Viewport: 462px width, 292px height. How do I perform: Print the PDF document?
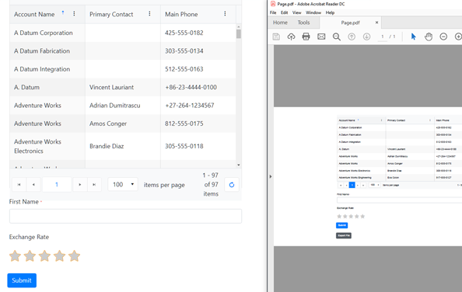click(x=306, y=36)
